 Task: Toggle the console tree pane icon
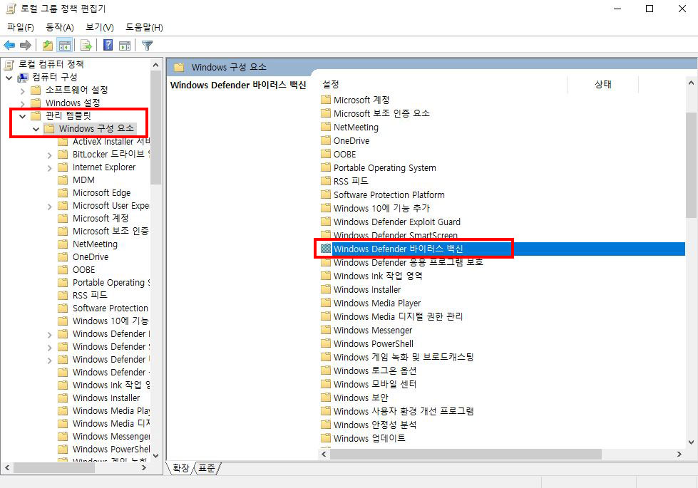(65, 45)
